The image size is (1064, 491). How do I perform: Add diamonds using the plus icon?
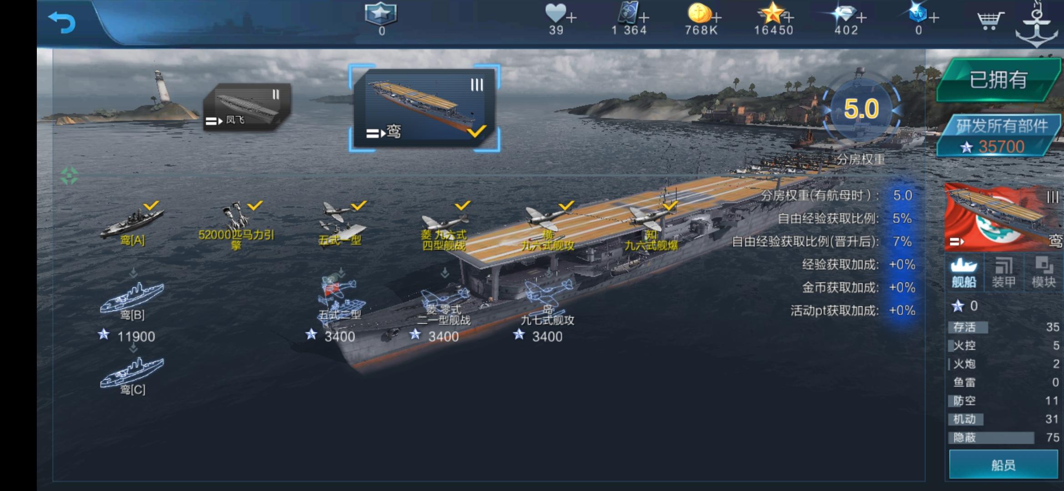click(861, 18)
